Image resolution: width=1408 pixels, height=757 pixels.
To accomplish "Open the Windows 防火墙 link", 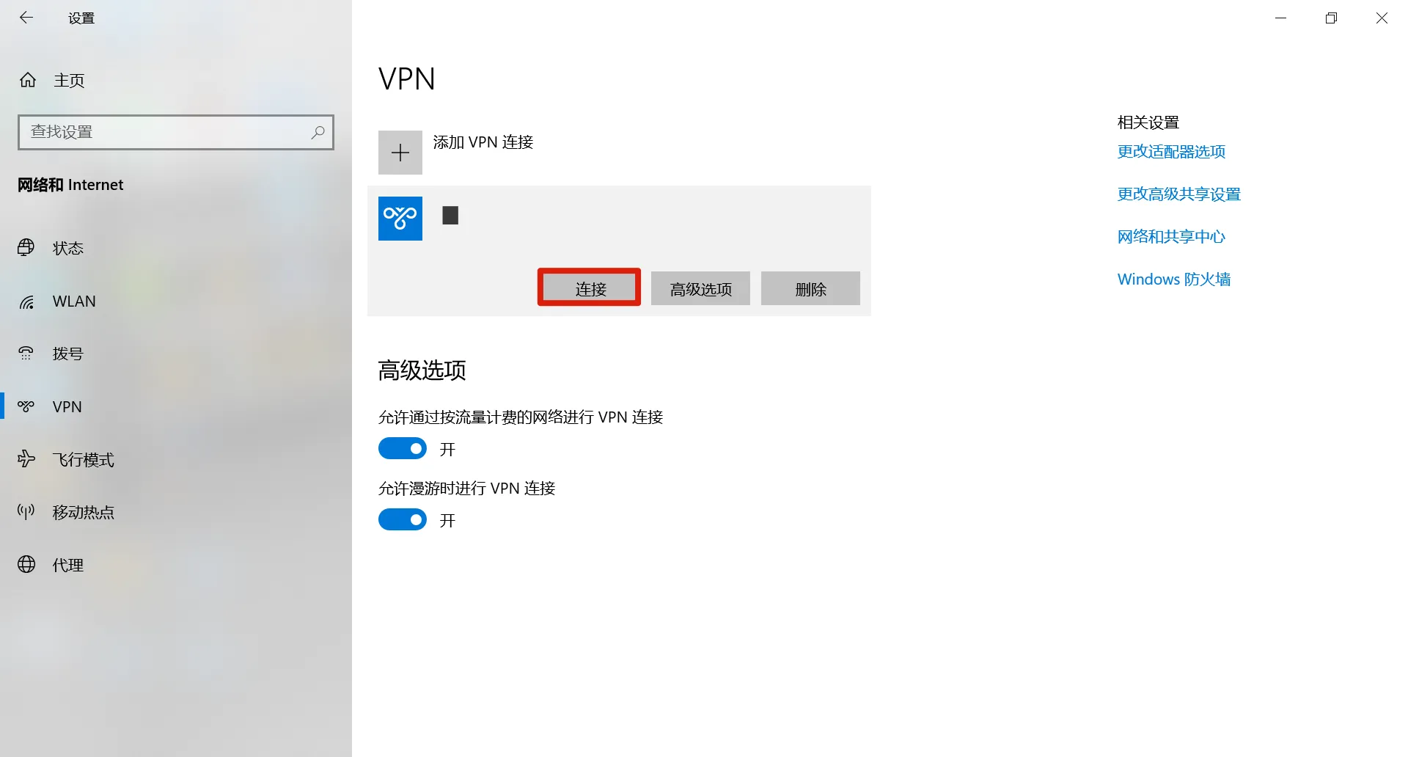I will tap(1173, 279).
